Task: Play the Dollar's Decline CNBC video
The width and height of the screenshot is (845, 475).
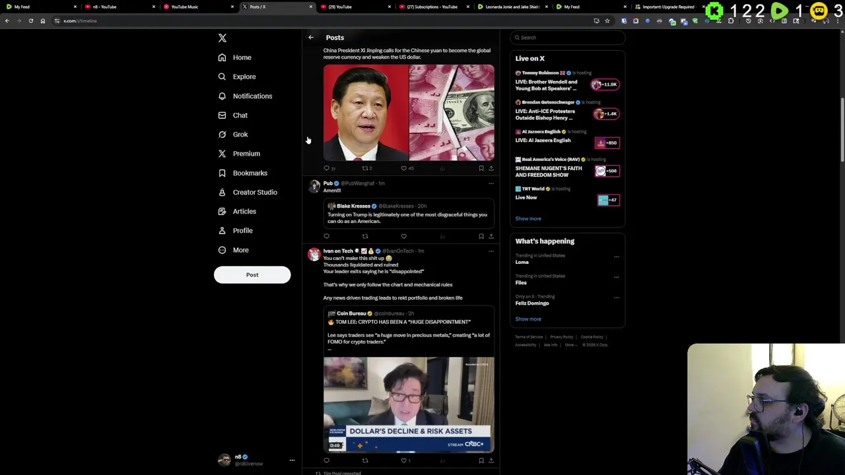Action: coord(409,405)
